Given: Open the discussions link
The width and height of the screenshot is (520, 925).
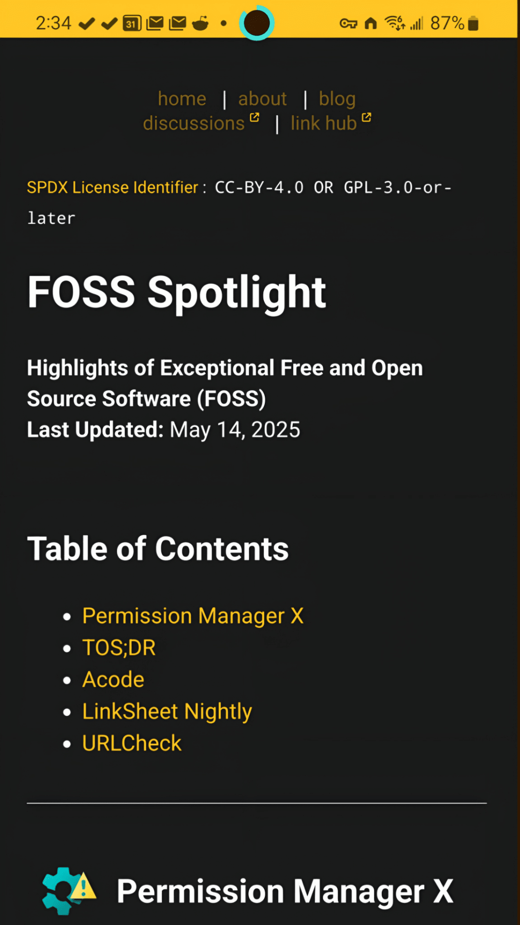Looking at the screenshot, I should coord(194,123).
